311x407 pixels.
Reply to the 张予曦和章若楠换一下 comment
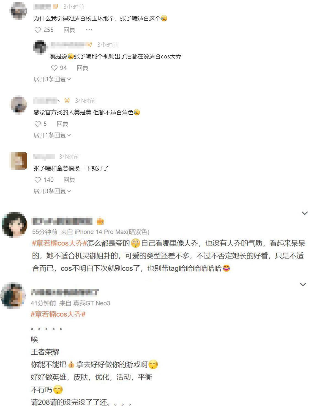(69, 180)
